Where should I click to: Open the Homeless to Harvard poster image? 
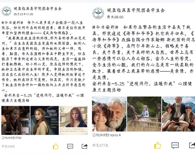(45, 120)
